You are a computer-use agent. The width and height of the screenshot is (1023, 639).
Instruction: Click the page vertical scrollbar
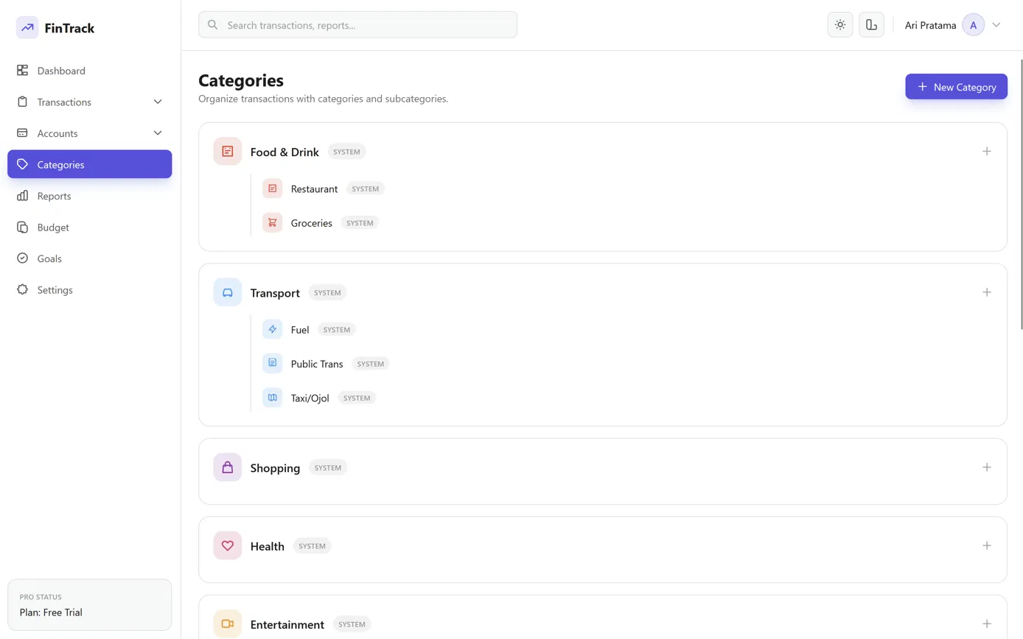point(1020,194)
